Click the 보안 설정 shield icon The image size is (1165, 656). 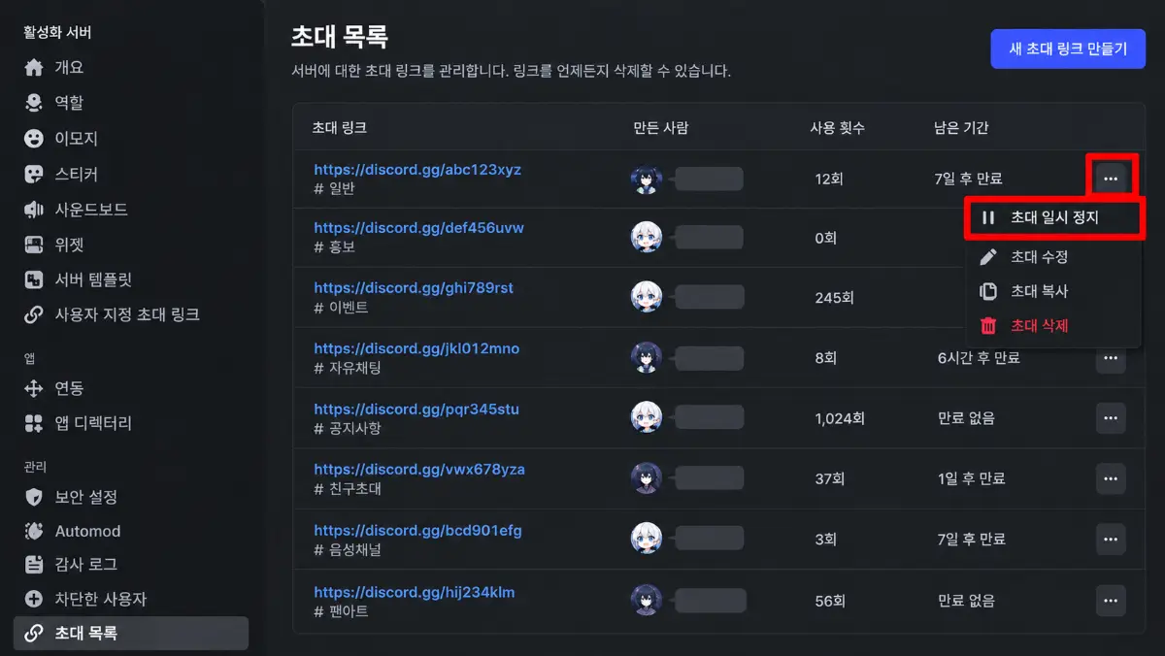click(34, 497)
